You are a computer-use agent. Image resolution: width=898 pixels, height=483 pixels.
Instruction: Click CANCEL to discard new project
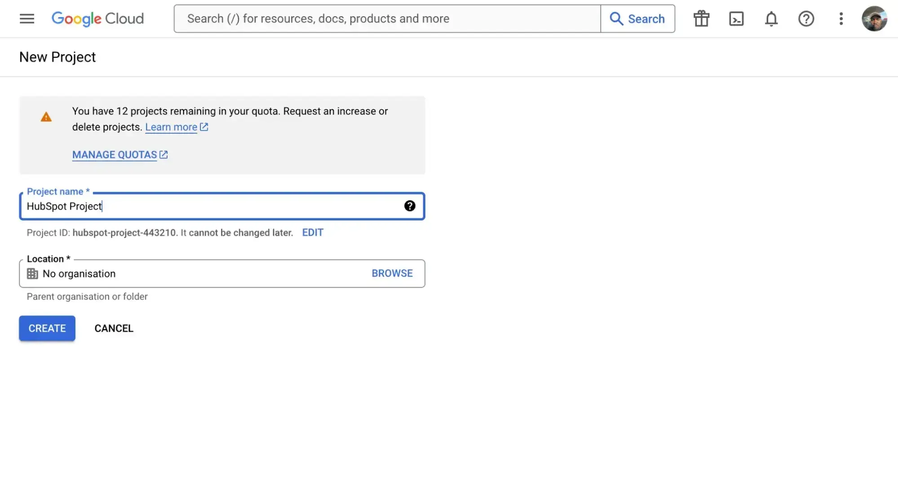tap(114, 329)
